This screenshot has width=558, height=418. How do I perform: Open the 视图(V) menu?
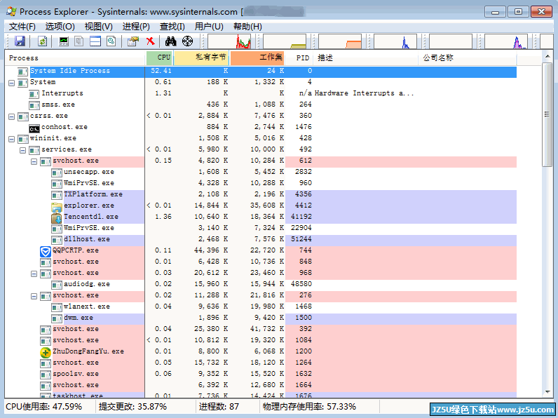pos(99,27)
